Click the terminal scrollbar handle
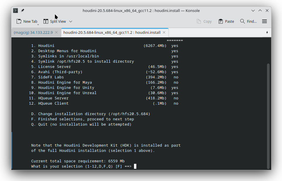 coord(268,116)
